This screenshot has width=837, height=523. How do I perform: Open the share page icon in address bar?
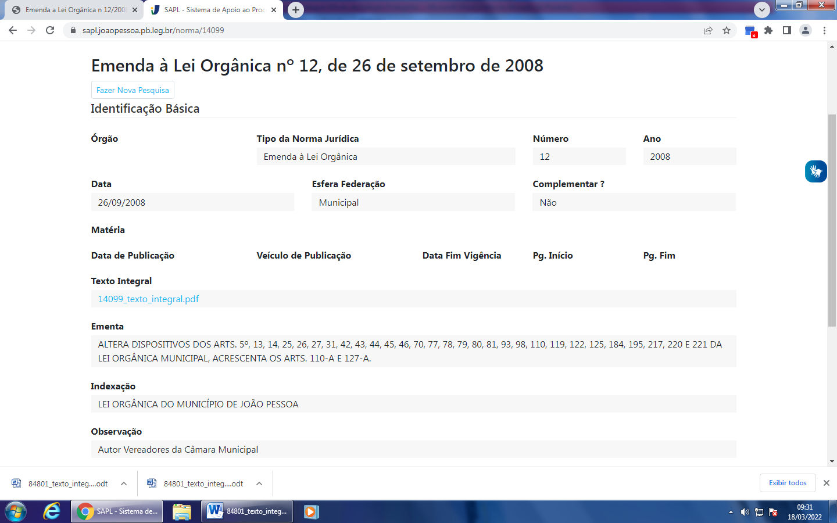(x=708, y=30)
